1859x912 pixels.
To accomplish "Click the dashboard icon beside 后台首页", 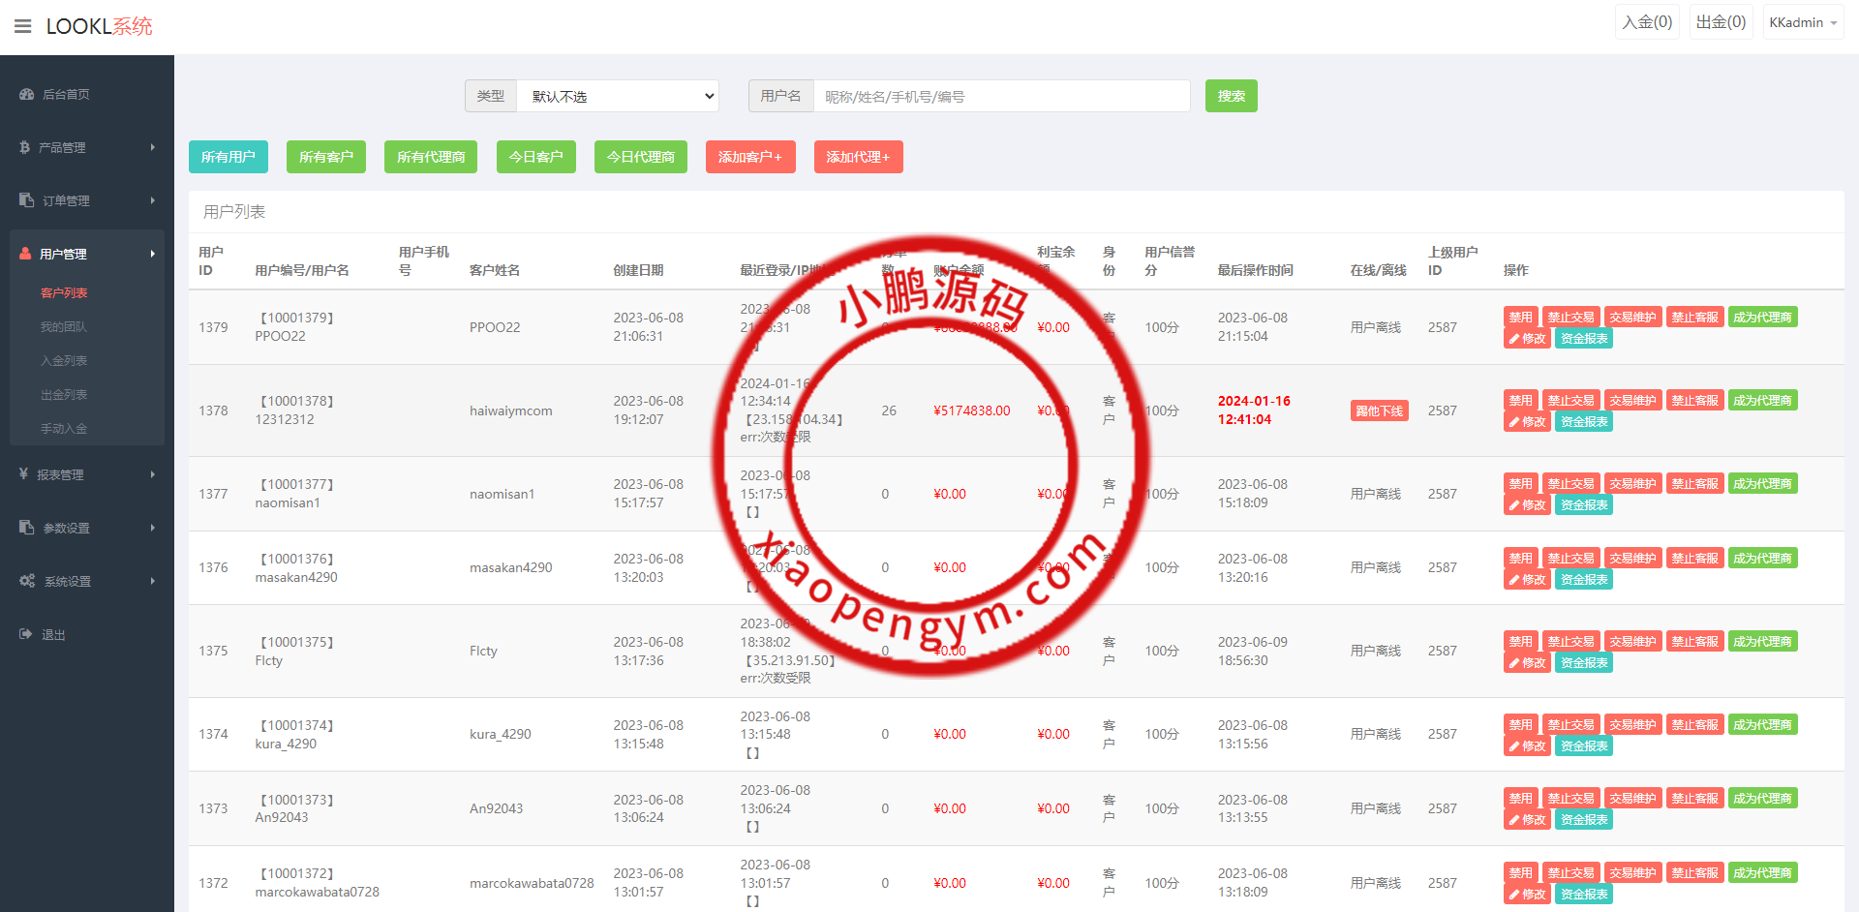I will coord(26,95).
